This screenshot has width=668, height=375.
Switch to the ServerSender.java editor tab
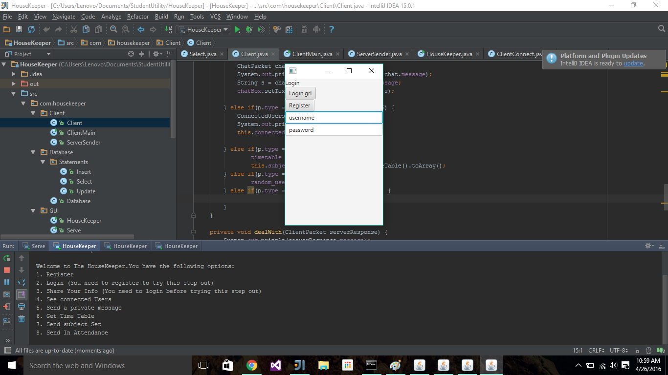(379, 54)
